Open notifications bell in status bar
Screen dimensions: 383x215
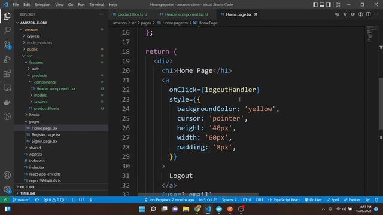[x=376, y=199]
